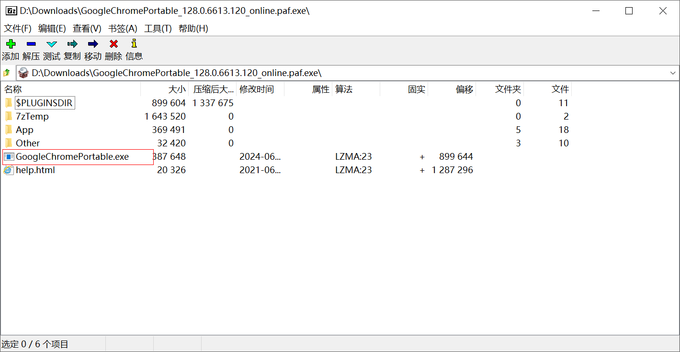Minimize the 7-Zip window
The height and width of the screenshot is (352, 680).
(596, 11)
